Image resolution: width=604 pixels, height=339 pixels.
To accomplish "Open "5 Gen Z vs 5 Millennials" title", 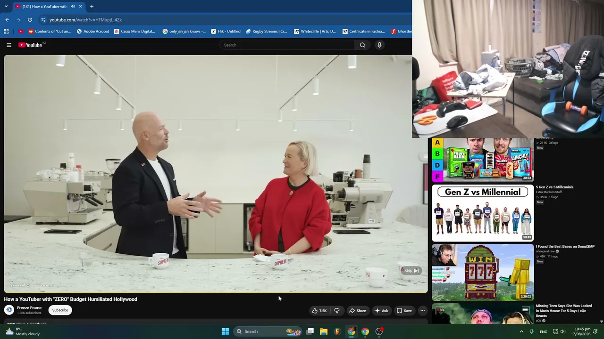I will pos(554,187).
